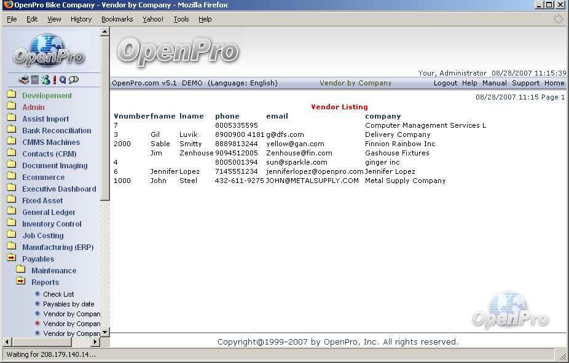
Task: Collapse the Payables folder
Action: coord(12,259)
